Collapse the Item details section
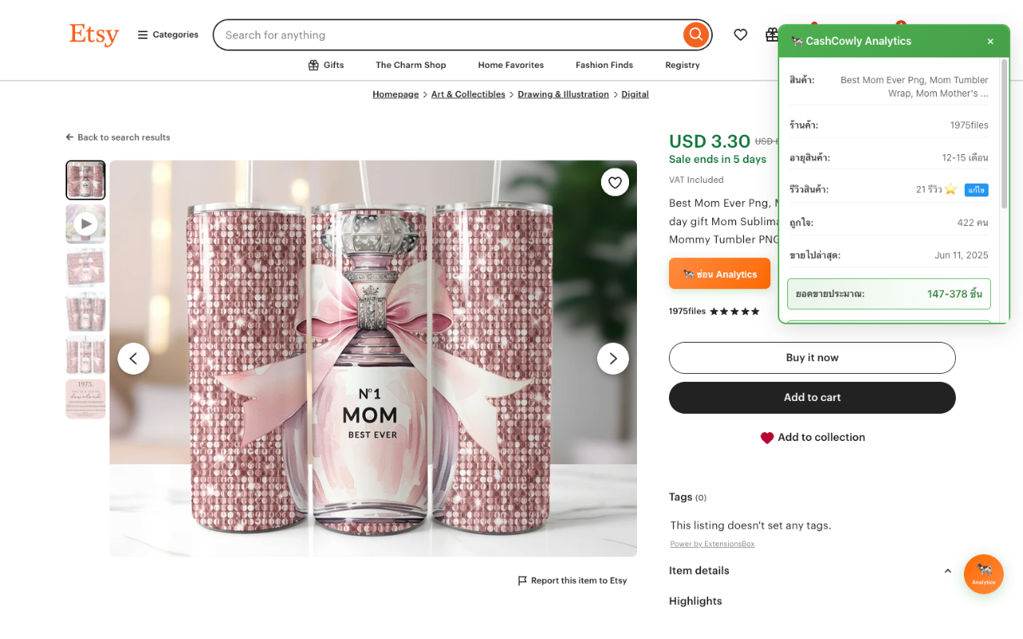1023x639 pixels. 947,571
